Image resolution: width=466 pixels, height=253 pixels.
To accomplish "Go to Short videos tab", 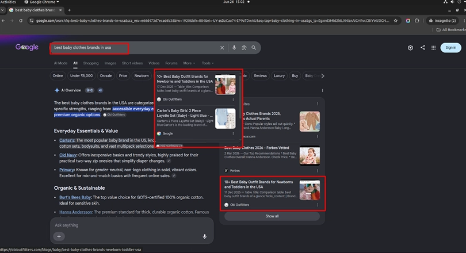I will pyautogui.click(x=132, y=63).
